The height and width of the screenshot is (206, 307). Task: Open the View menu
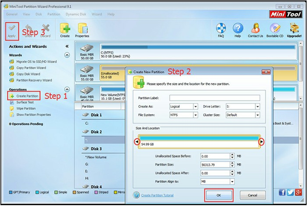[x=26, y=14]
